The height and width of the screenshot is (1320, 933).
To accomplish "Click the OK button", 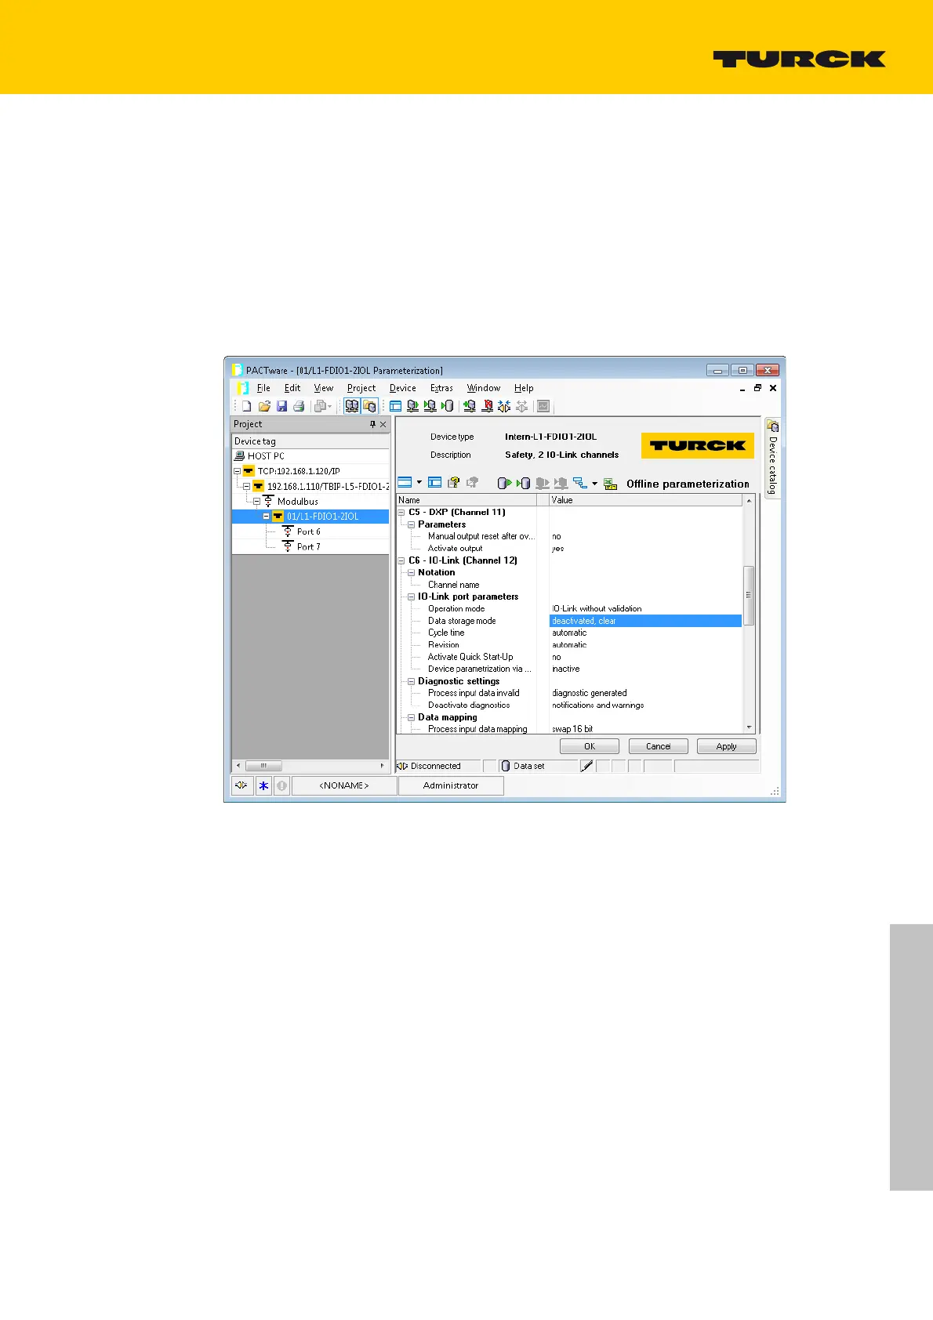I will (x=590, y=746).
